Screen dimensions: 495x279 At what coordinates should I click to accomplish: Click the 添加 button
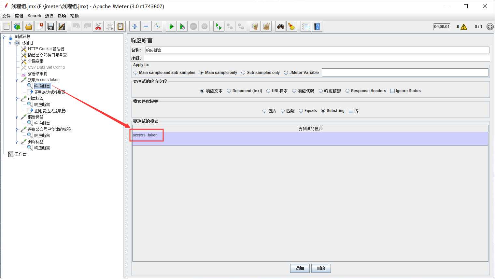point(300,268)
